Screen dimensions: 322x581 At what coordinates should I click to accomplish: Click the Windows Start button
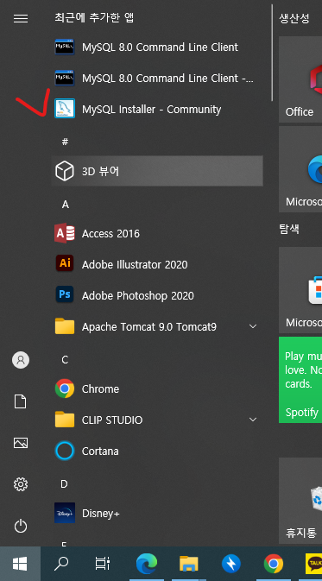pyautogui.click(x=20, y=564)
